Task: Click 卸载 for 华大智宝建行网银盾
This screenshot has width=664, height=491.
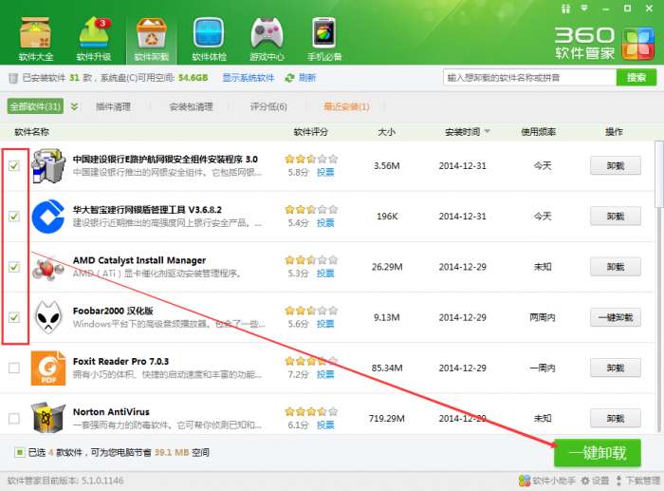Action: tap(616, 217)
